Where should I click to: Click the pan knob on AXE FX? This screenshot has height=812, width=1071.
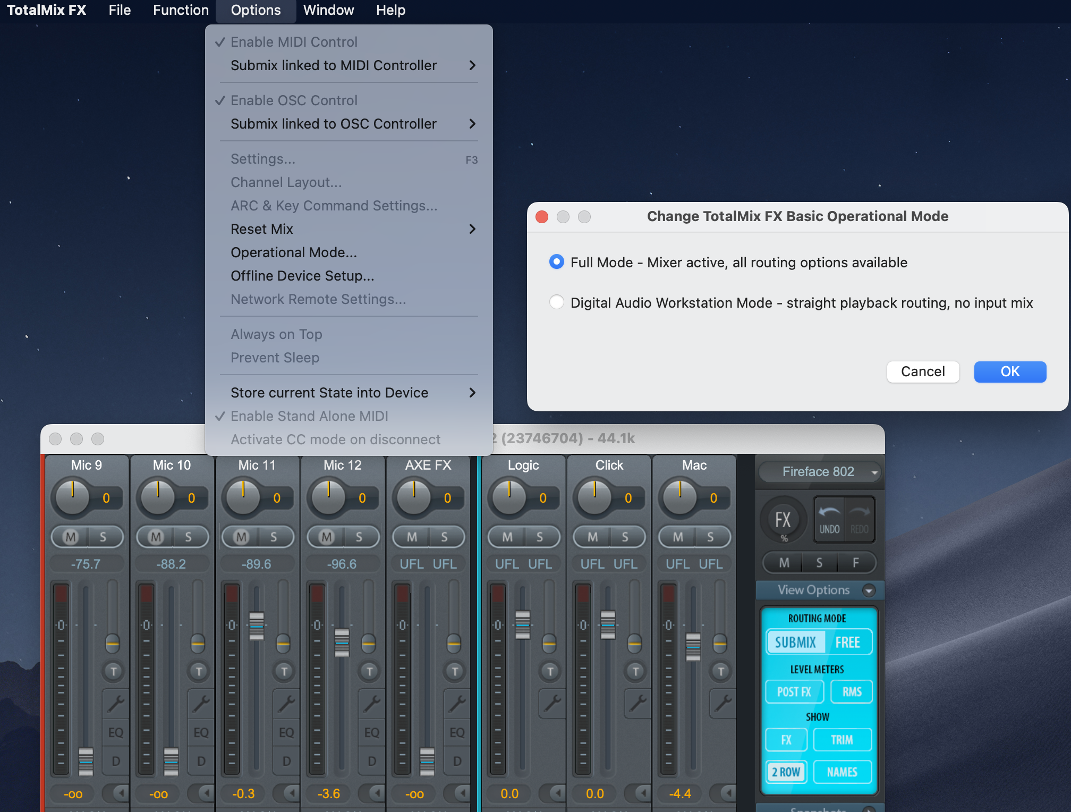tap(413, 497)
